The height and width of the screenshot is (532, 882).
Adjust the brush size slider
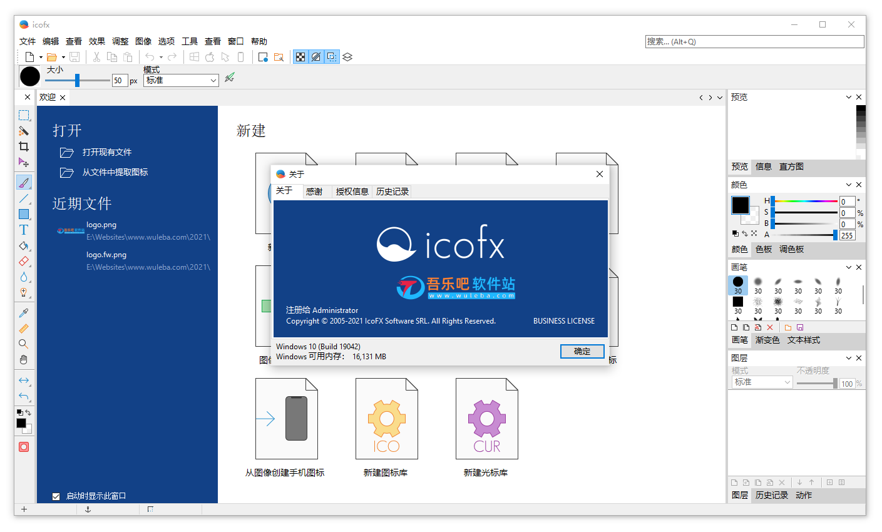[78, 80]
